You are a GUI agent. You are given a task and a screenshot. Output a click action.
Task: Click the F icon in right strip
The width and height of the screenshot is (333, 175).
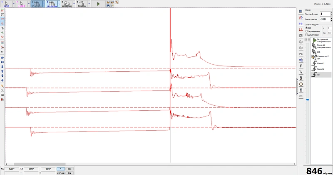point(301,66)
